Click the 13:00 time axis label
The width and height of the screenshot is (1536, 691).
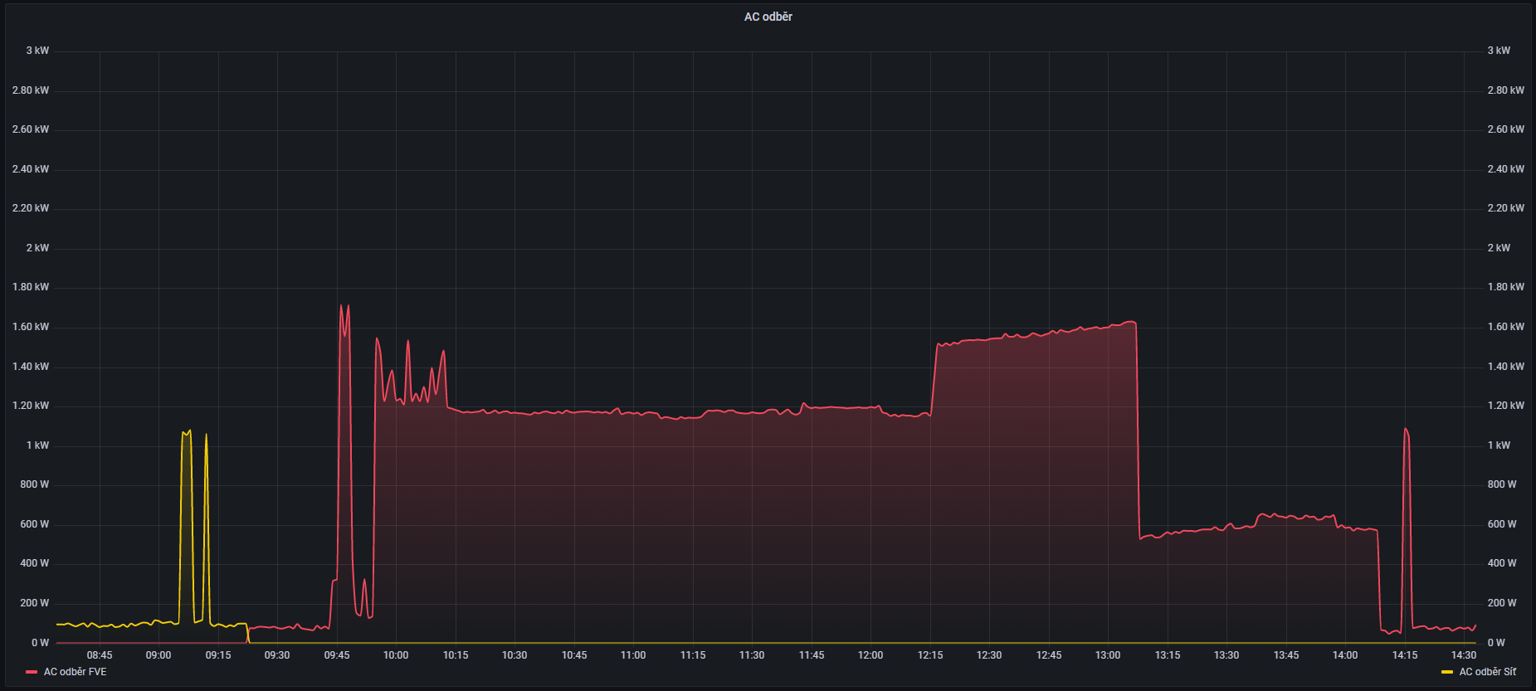coord(1108,655)
